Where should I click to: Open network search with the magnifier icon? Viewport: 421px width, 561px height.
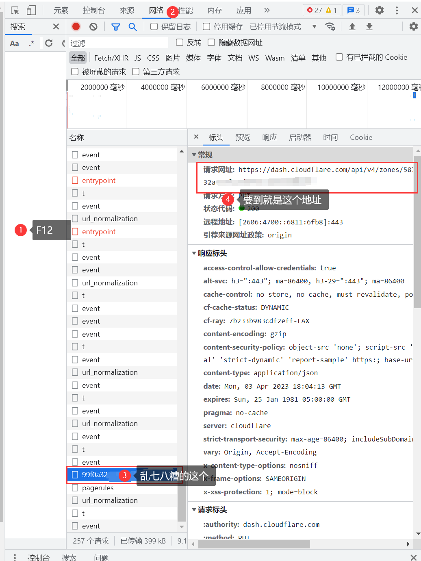[x=132, y=27]
